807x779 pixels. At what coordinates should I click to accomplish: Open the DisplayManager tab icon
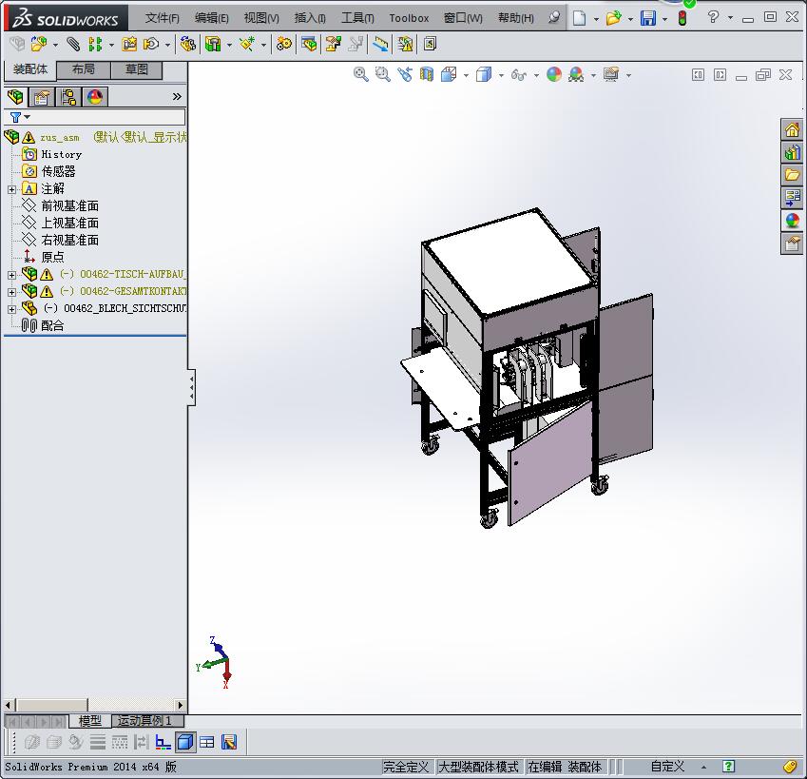(95, 97)
